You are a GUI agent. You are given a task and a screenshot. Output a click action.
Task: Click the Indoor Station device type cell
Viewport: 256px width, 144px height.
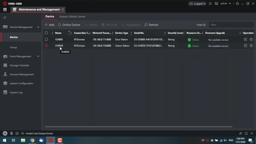(x=122, y=46)
